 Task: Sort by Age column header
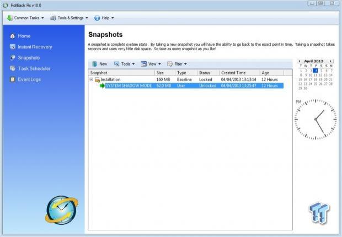[272, 73]
